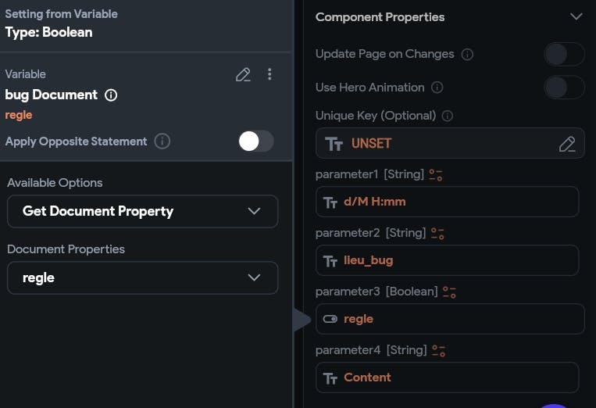Click info icon beside Use Hero Animation

[437, 88]
